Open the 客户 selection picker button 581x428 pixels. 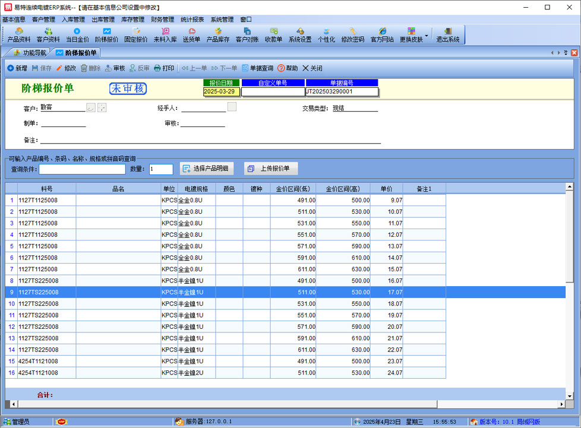pyautogui.click(x=91, y=107)
